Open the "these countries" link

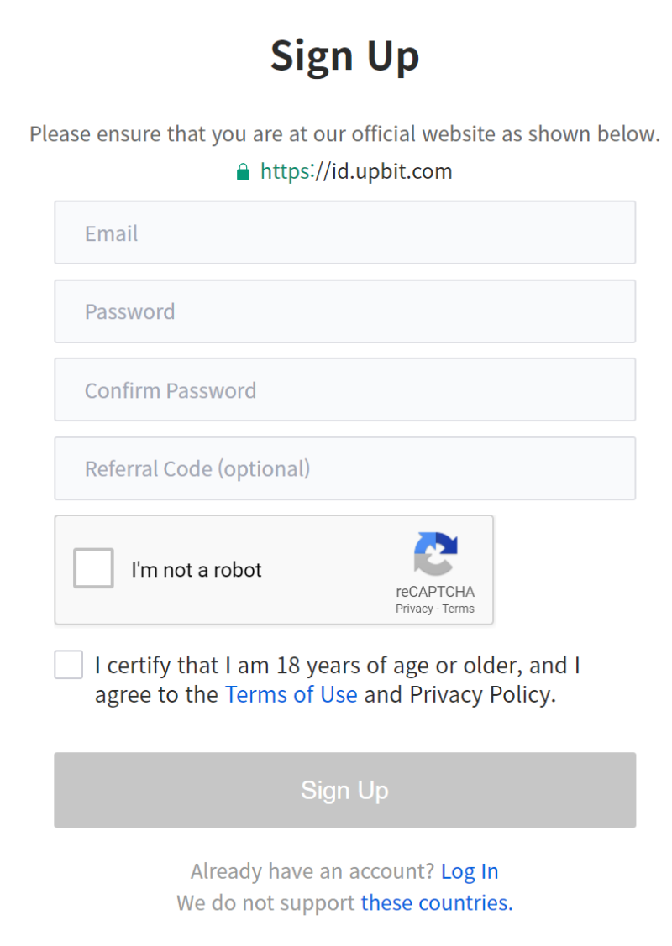click(x=436, y=902)
